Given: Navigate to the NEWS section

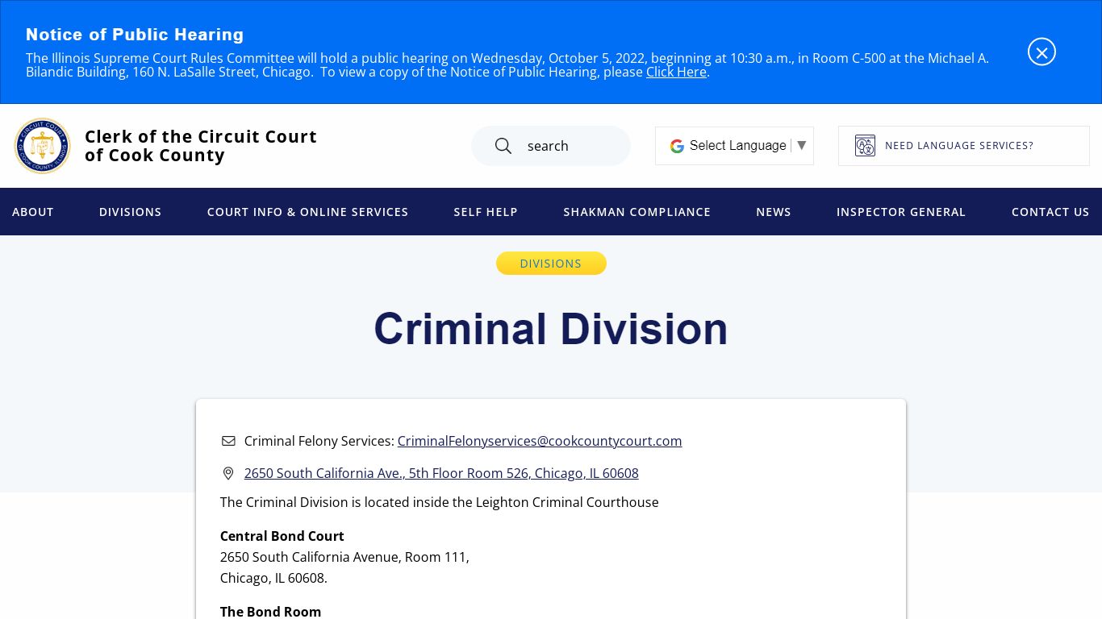Looking at the screenshot, I should pos(773,212).
